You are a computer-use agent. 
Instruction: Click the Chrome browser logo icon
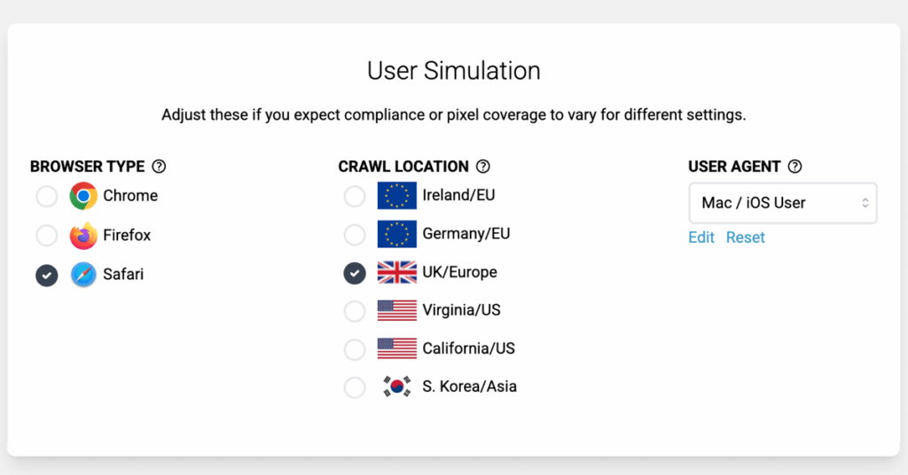click(83, 196)
